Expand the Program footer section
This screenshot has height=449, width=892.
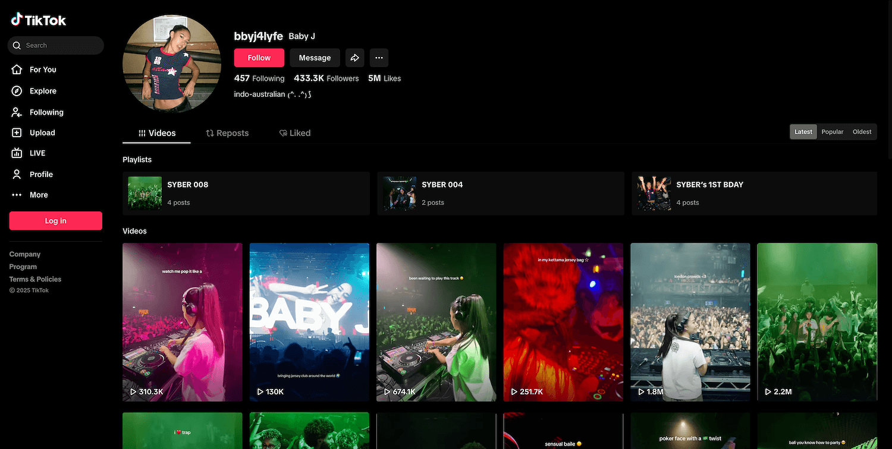(23, 267)
